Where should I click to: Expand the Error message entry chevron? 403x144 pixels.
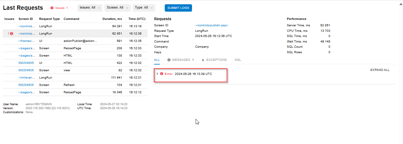(157, 74)
